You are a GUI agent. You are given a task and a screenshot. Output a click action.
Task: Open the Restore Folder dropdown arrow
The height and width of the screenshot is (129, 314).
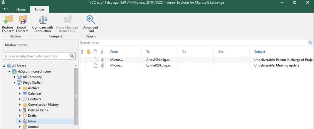coord(13,31)
